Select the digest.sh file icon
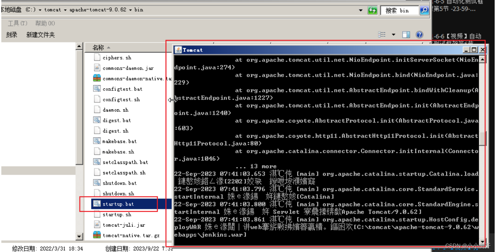The image size is (496, 252). pyautogui.click(x=97, y=131)
